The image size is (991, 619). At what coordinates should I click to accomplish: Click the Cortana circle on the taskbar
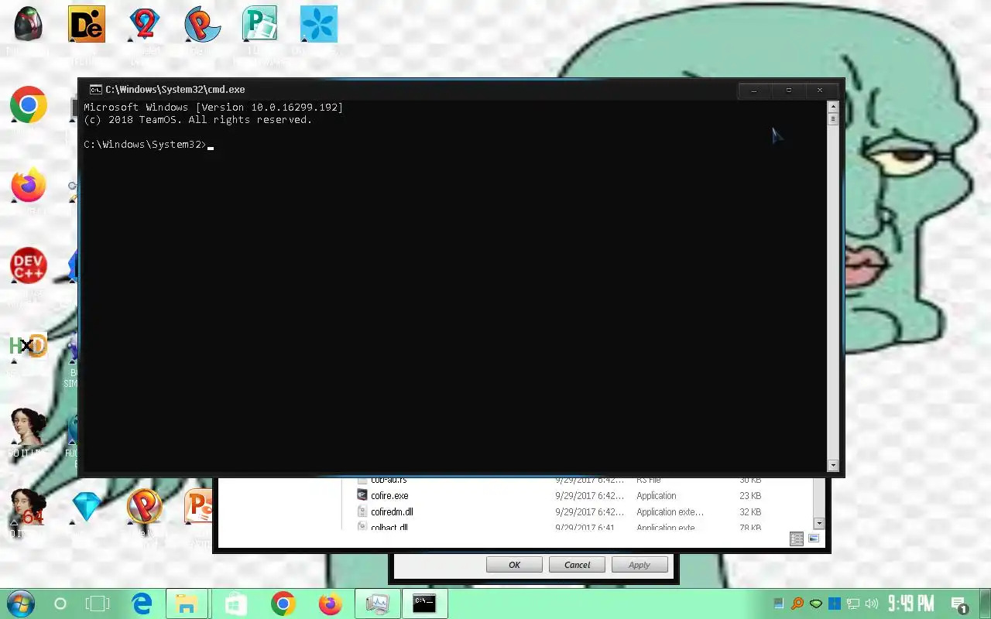[x=60, y=604]
